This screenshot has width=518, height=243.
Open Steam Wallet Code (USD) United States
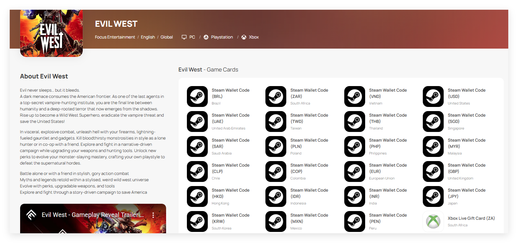point(466,93)
